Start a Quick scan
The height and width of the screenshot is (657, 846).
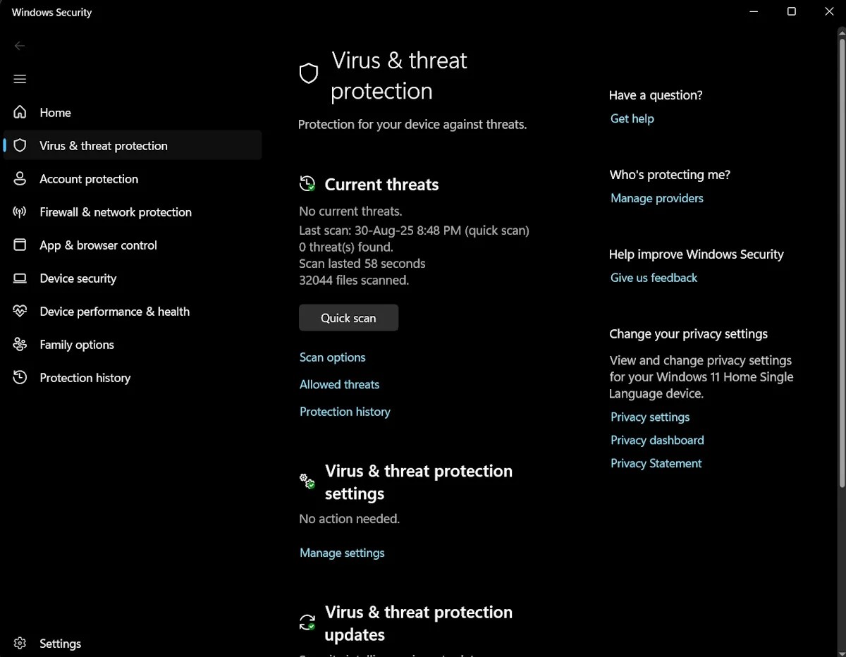pyautogui.click(x=348, y=318)
